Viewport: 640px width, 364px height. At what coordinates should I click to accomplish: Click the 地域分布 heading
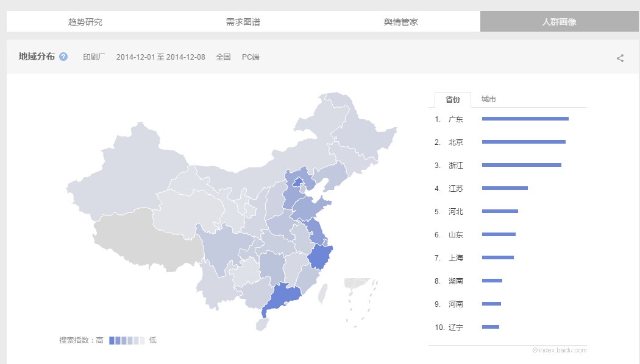click(x=37, y=57)
